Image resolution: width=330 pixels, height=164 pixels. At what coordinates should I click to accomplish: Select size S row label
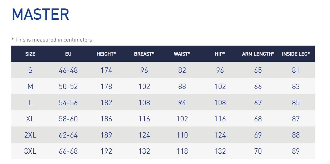pyautogui.click(x=30, y=70)
